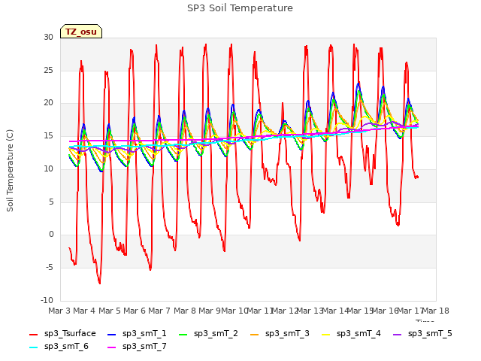The image size is (481, 361).
Task: Click the -10 y-axis tick label
Action: (x=47, y=300)
